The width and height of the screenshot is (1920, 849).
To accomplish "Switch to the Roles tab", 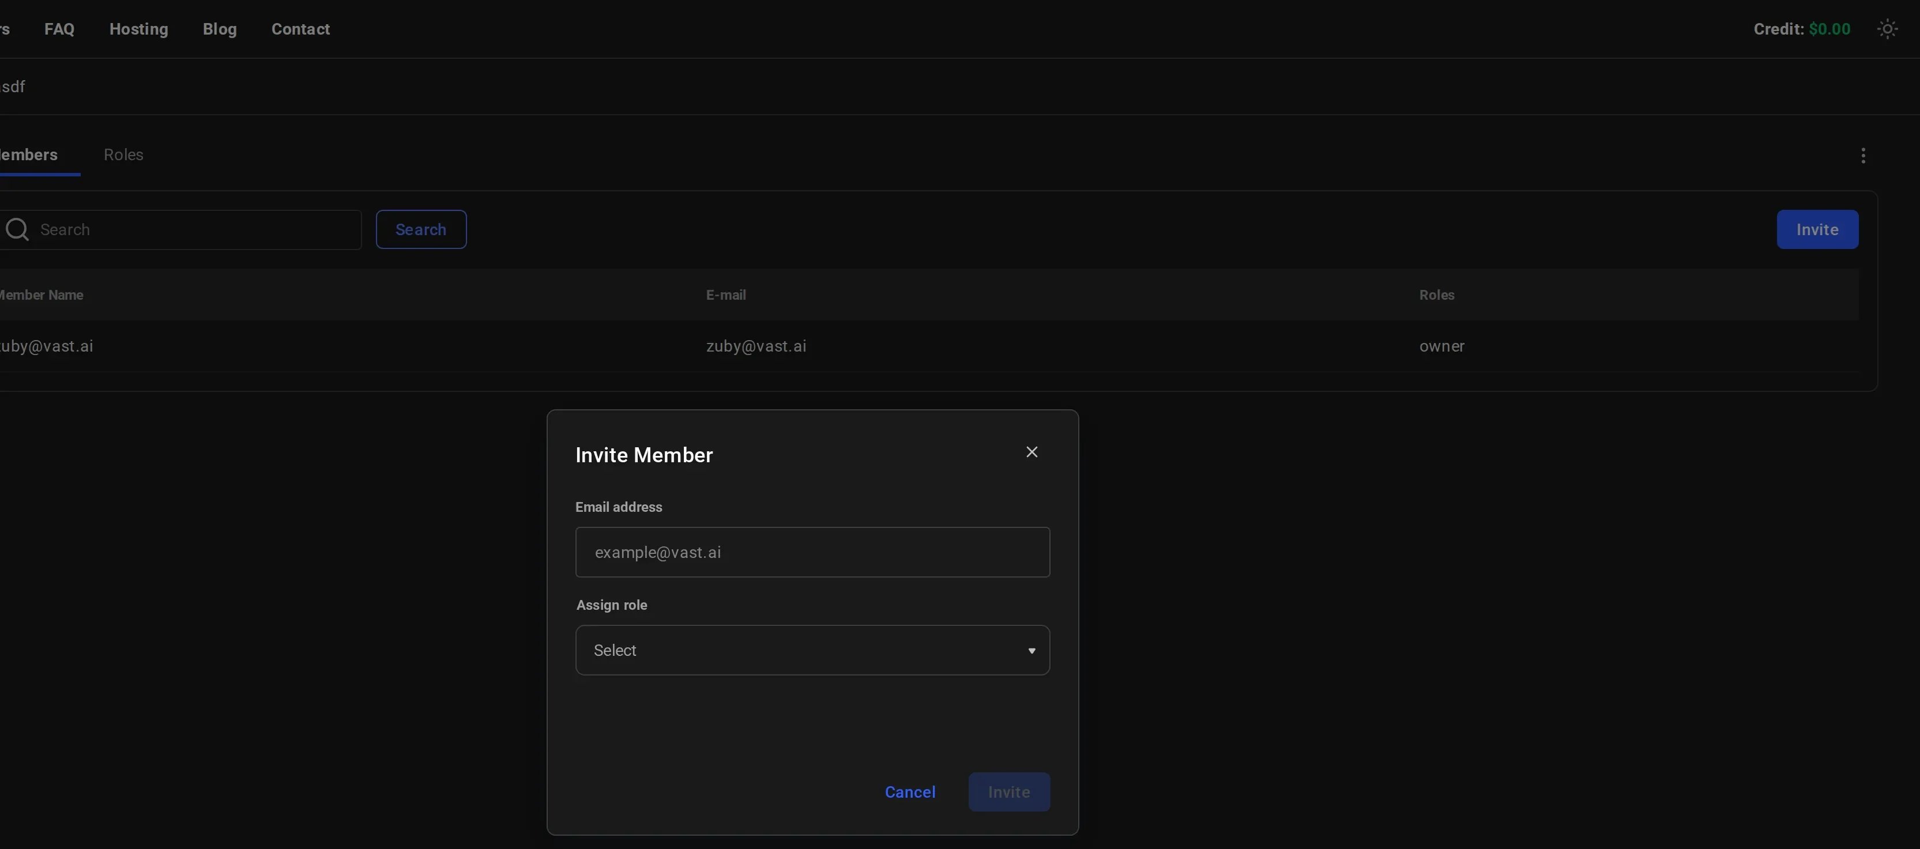I will [124, 154].
